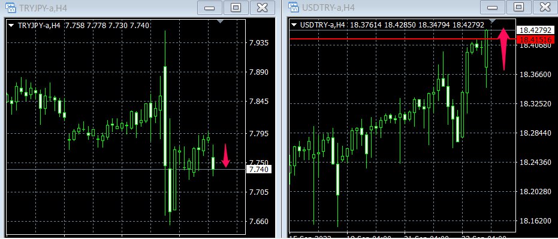
Task: Click the USDTRY chart window icon
Action: (293, 7)
